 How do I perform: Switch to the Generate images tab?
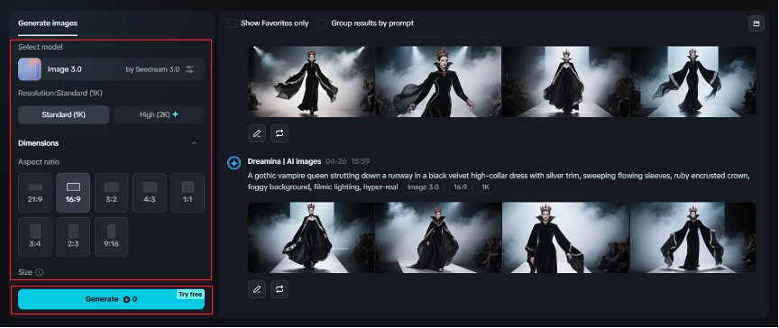pyautogui.click(x=48, y=23)
